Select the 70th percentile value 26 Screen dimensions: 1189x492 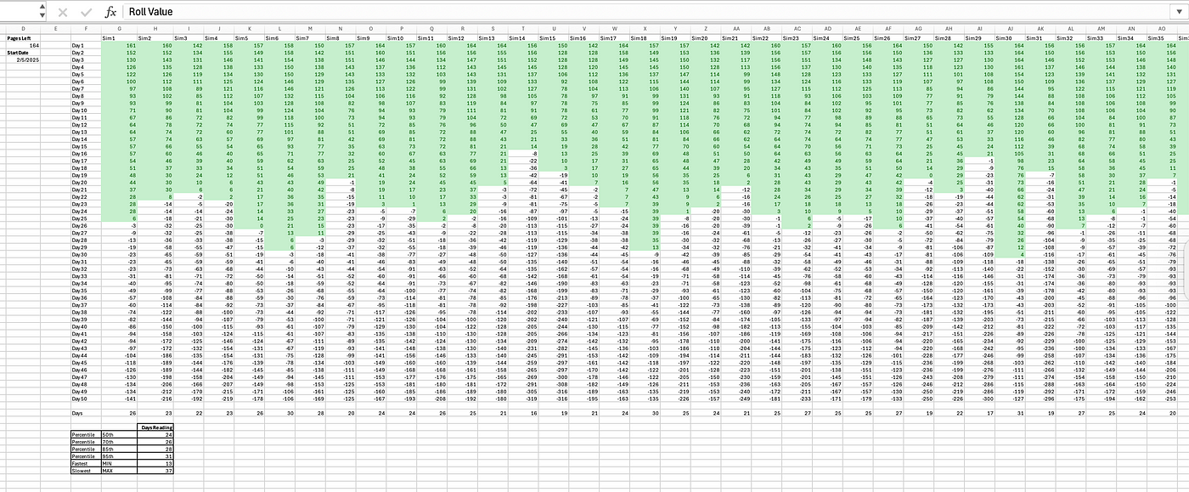coord(155,440)
